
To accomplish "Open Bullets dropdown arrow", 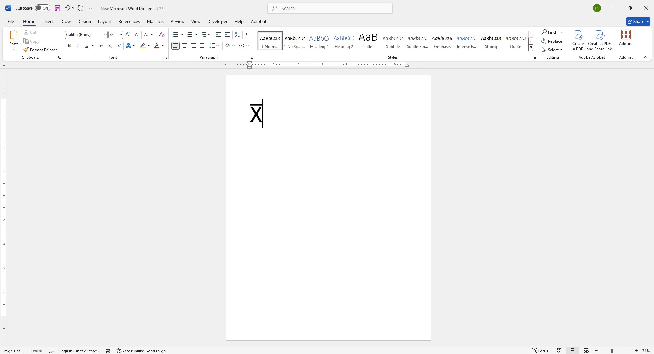I will (x=182, y=35).
